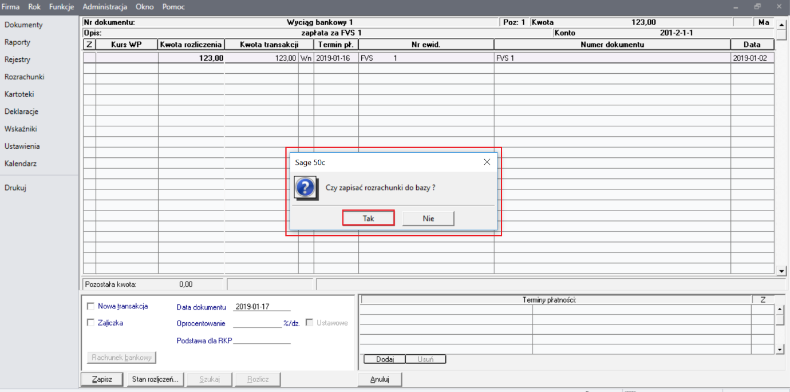Screen dimensions: 790x392
Task: Click the Kurs WP column header
Action: [127, 45]
